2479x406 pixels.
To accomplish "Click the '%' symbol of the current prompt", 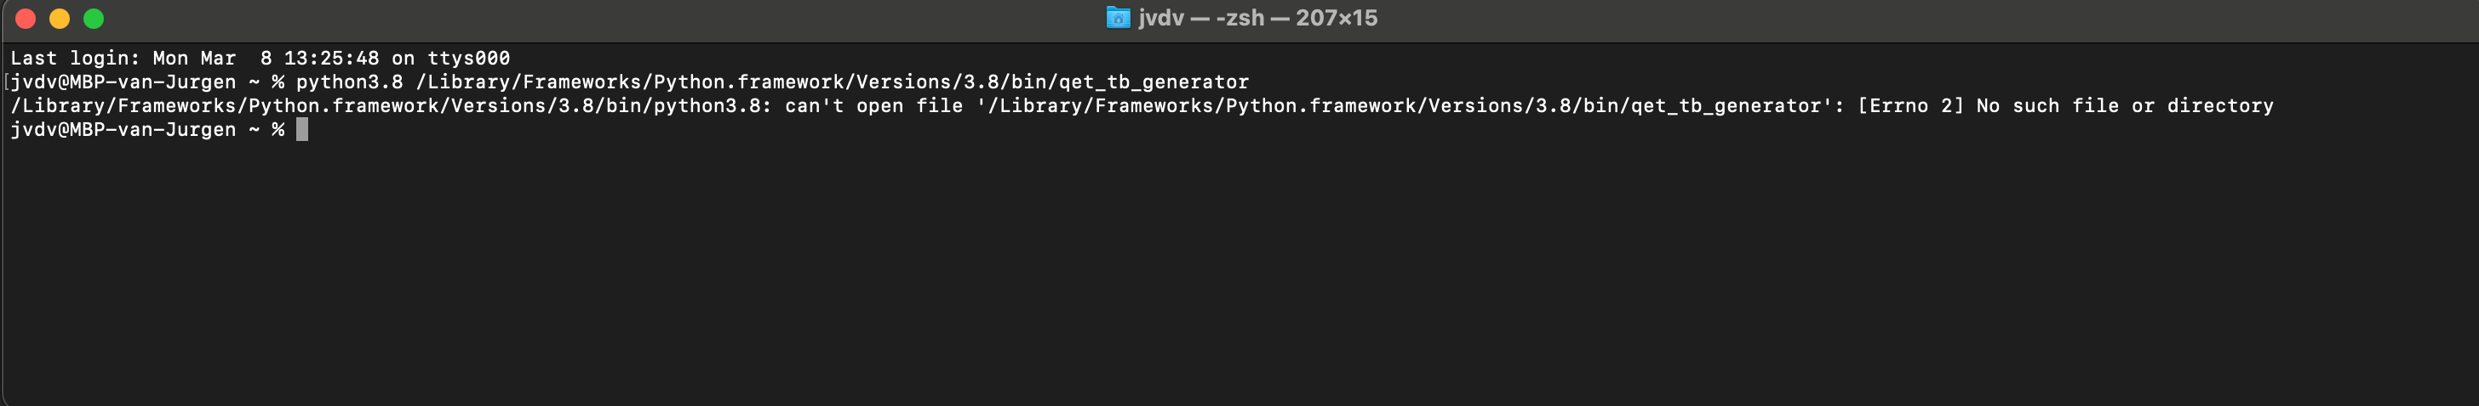I will pyautogui.click(x=278, y=130).
